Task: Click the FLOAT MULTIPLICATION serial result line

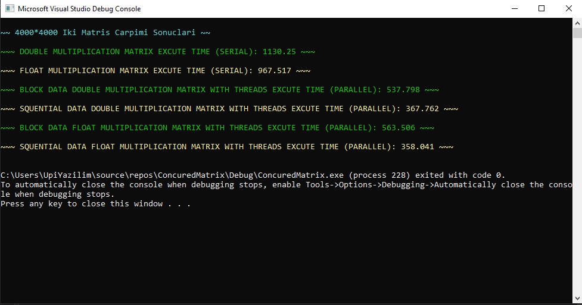Action: pos(155,71)
